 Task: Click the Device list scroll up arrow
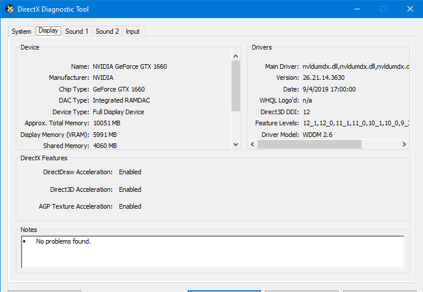[235, 55]
